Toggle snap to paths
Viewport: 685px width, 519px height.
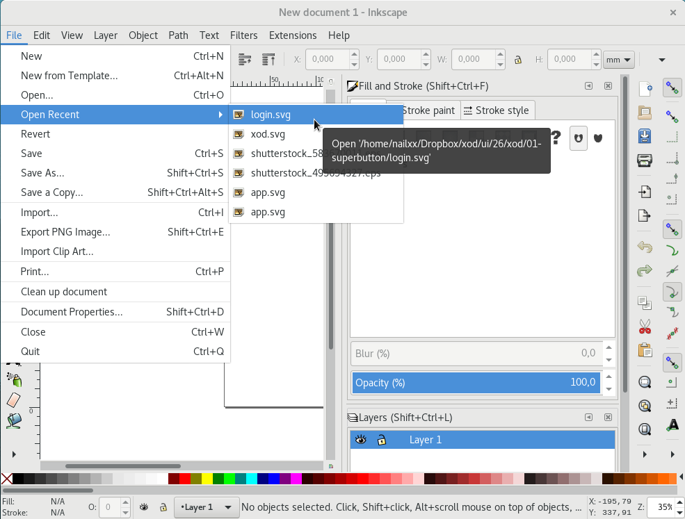click(x=672, y=250)
